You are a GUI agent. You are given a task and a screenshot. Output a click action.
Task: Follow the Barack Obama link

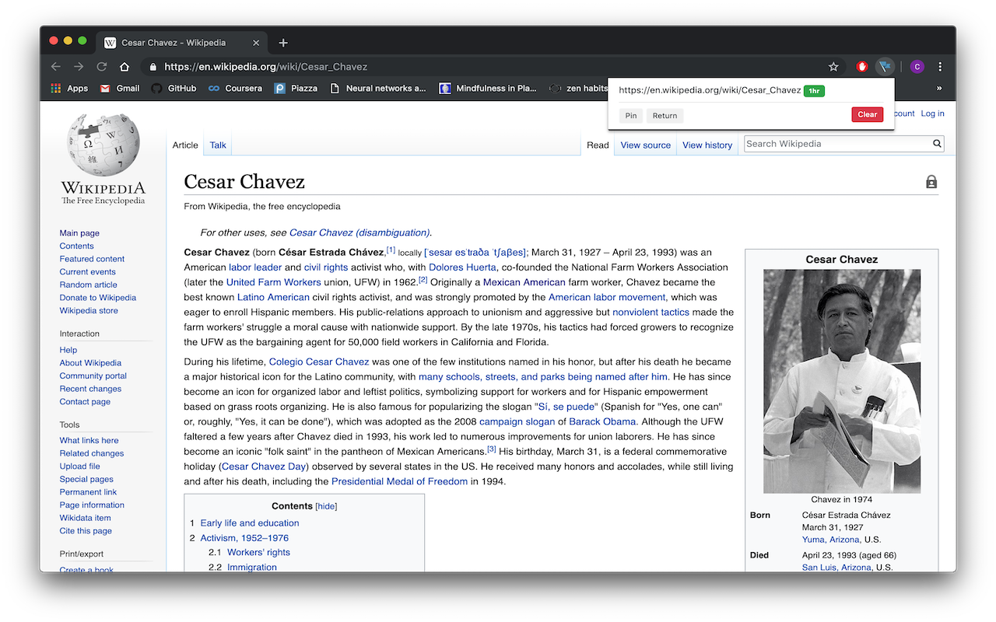point(602,421)
